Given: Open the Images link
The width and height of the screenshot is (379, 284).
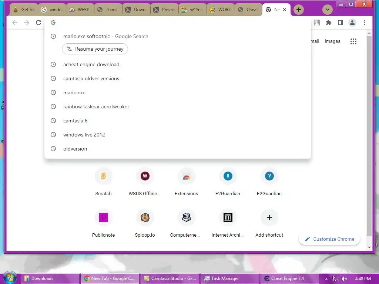Looking at the screenshot, I should pos(332,41).
